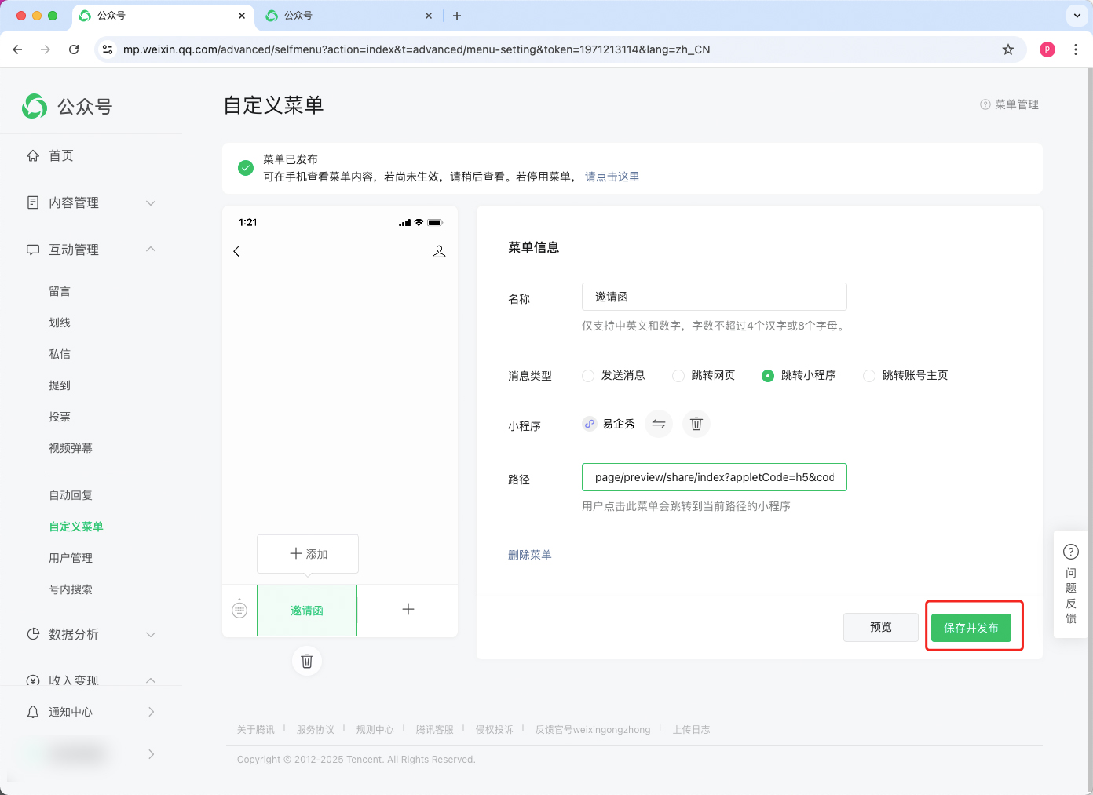
Task: Click the back arrow in phone preview
Action: pos(236,251)
